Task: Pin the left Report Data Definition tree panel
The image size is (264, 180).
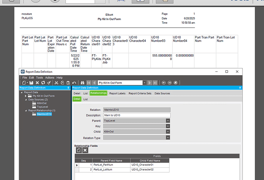Action: click(68, 88)
